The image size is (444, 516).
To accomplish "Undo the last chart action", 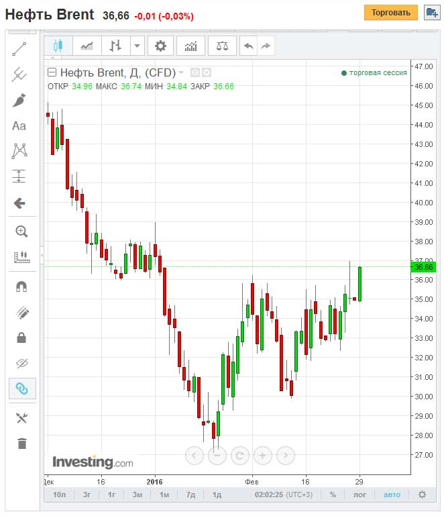I will point(249,46).
